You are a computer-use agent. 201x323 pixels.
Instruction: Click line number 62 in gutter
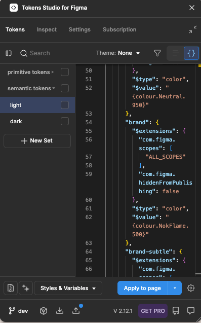[x=89, y=217]
